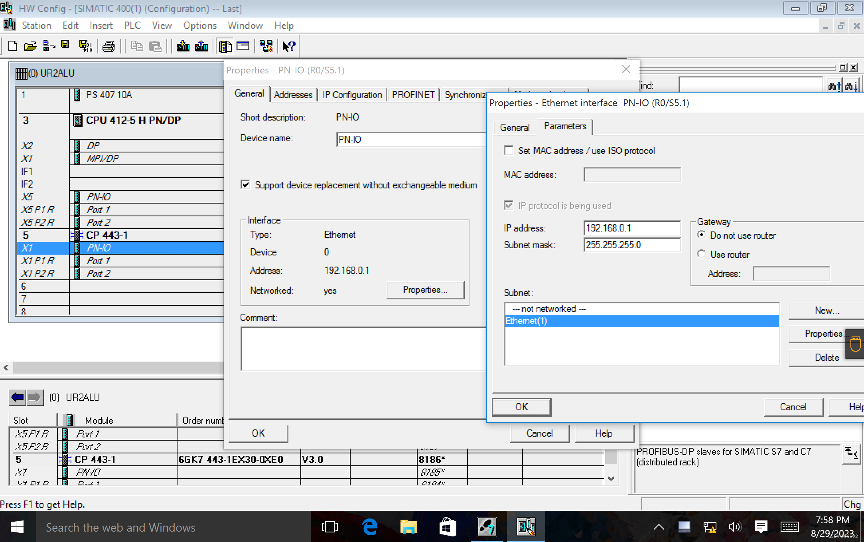This screenshot has width=864, height=542.
Task: Click the context Help arrow icon
Action: pos(289,46)
